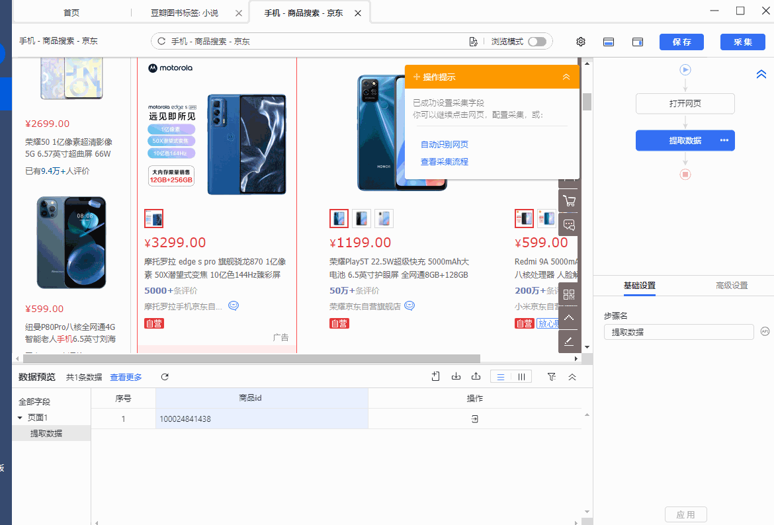This screenshot has height=525, width=774.
Task: Click the web page vertical scrollbar thumb
Action: point(587,102)
